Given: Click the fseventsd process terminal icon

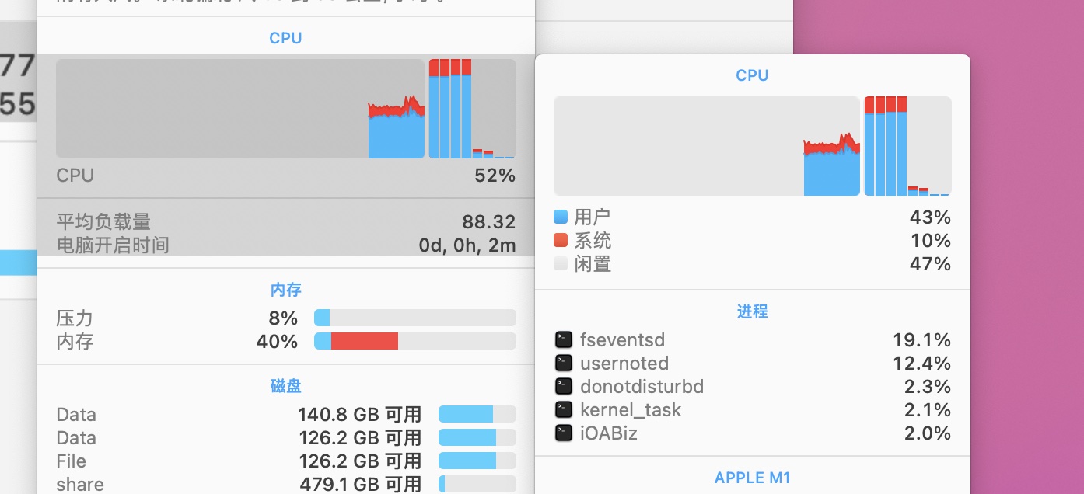Looking at the screenshot, I should coord(564,339).
